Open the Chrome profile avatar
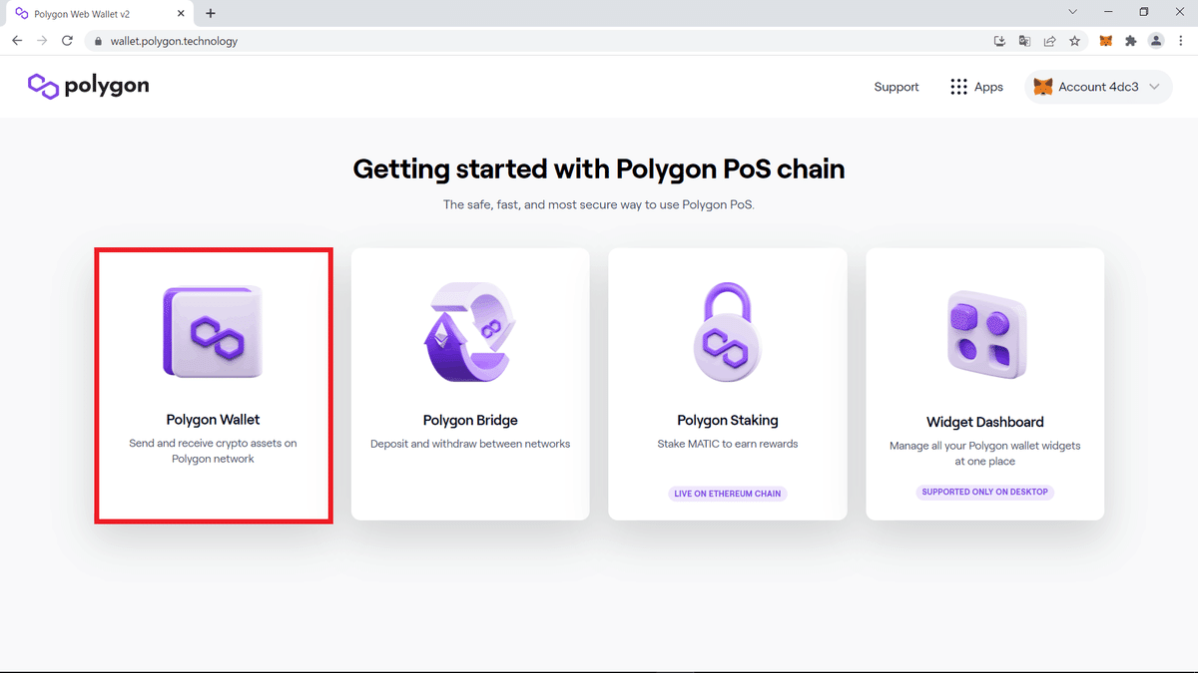This screenshot has height=673, width=1198. pyautogui.click(x=1156, y=41)
